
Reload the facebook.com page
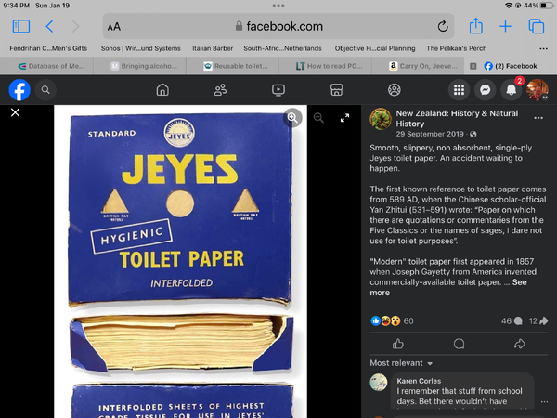[x=442, y=26]
